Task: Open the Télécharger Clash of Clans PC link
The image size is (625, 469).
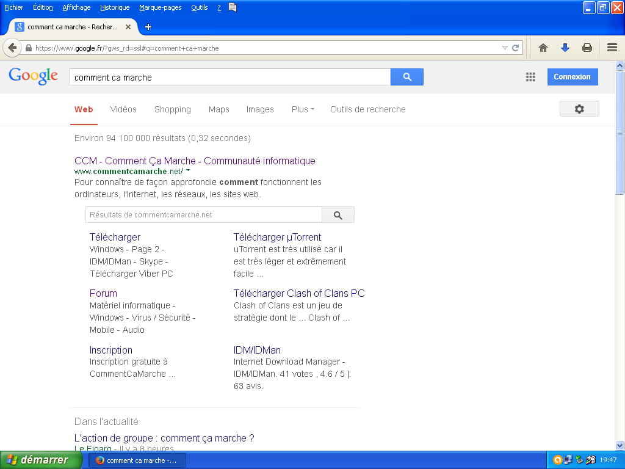Action: [x=298, y=293]
